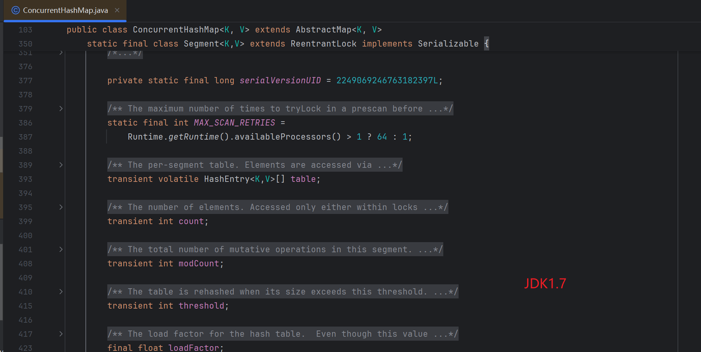Click the loadFactor field name
701x352 pixels.
point(194,348)
